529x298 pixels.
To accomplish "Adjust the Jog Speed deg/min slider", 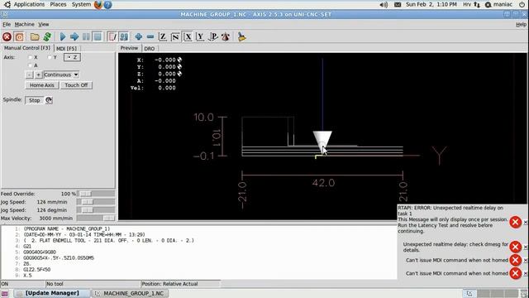I will coord(96,209).
